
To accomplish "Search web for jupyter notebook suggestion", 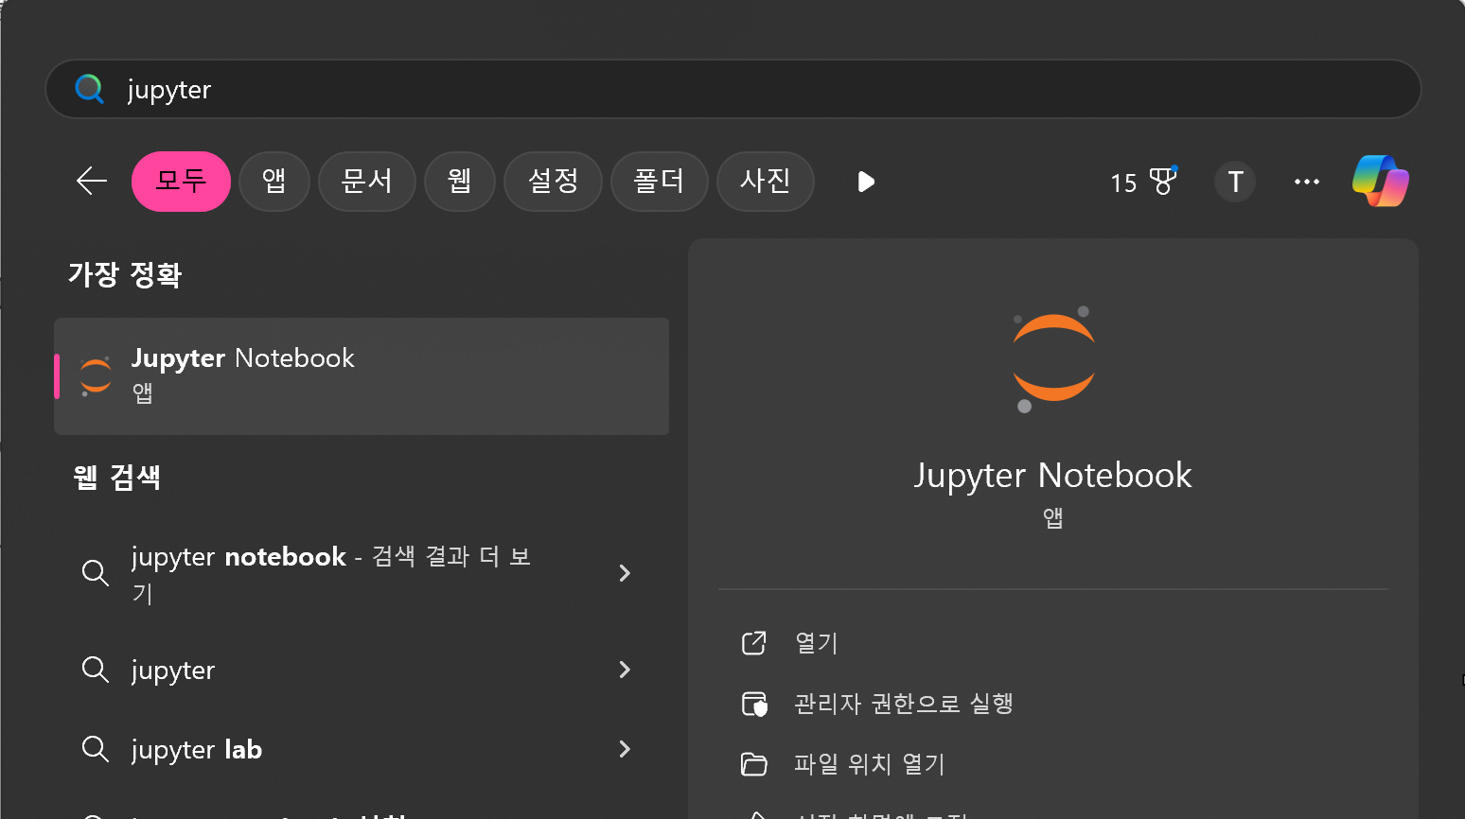I will [x=362, y=573].
